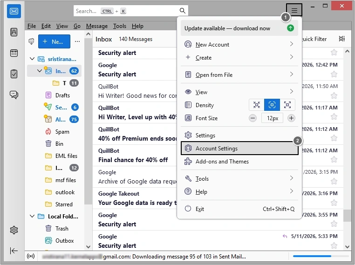Viewport: 355px width, 265px height.
Task: Click the green update arrow icon
Action: [x=290, y=28]
